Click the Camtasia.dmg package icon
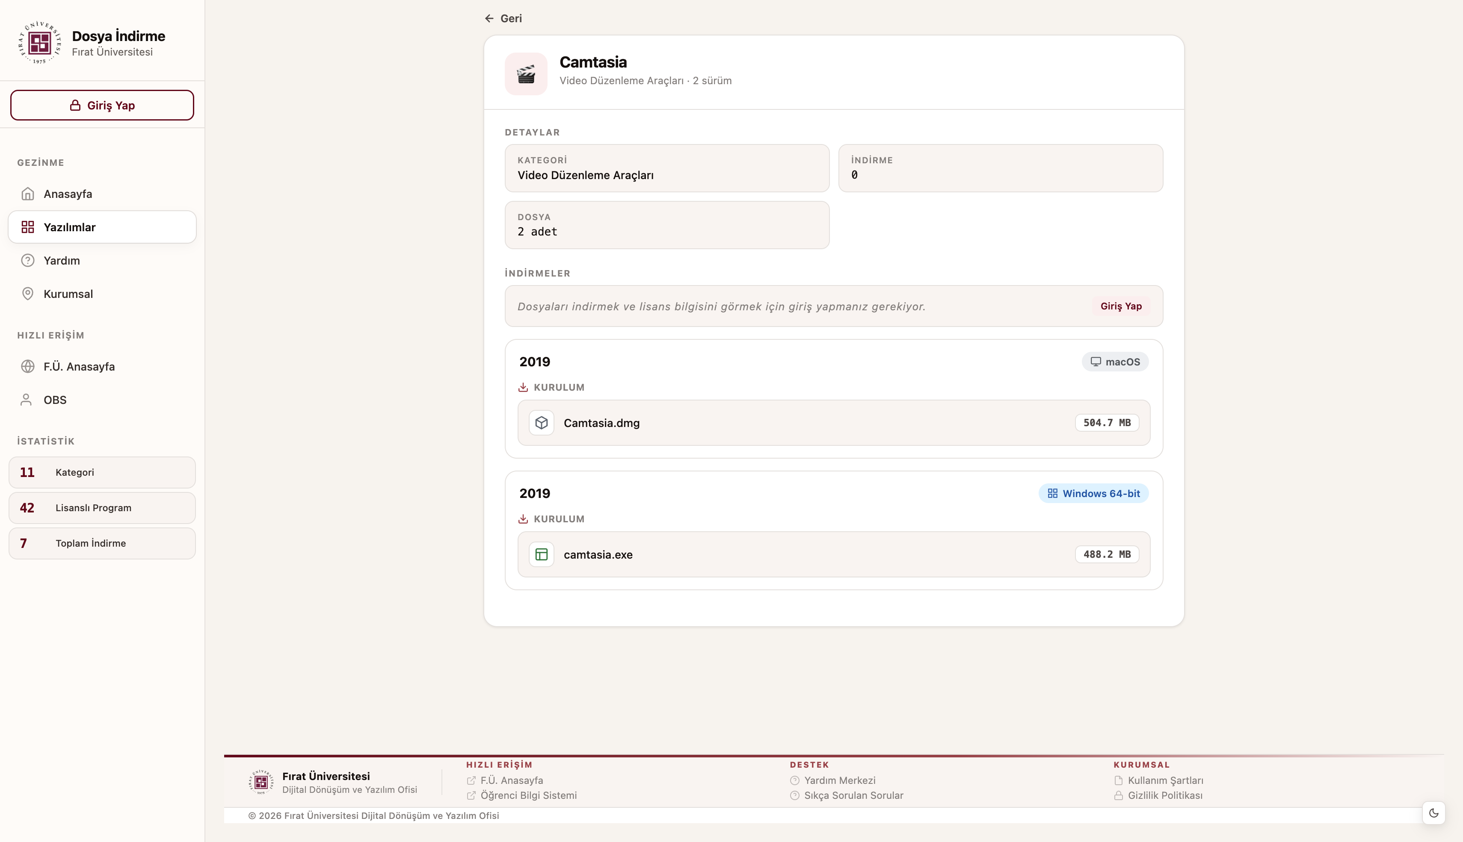This screenshot has height=842, width=1463. click(x=541, y=423)
